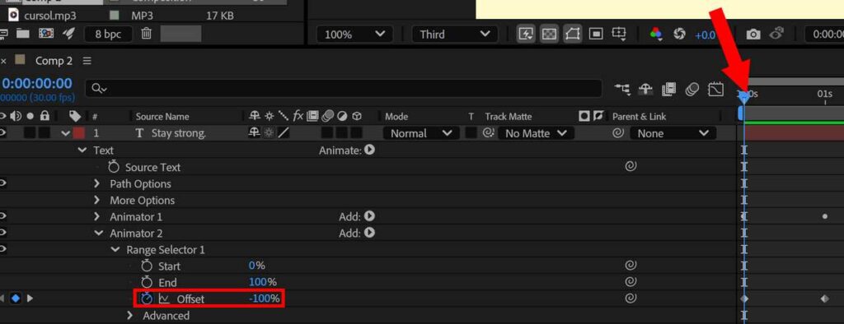Image resolution: width=844 pixels, height=324 pixels.
Task: Collapse Range Selector 1
Action: 115,250
